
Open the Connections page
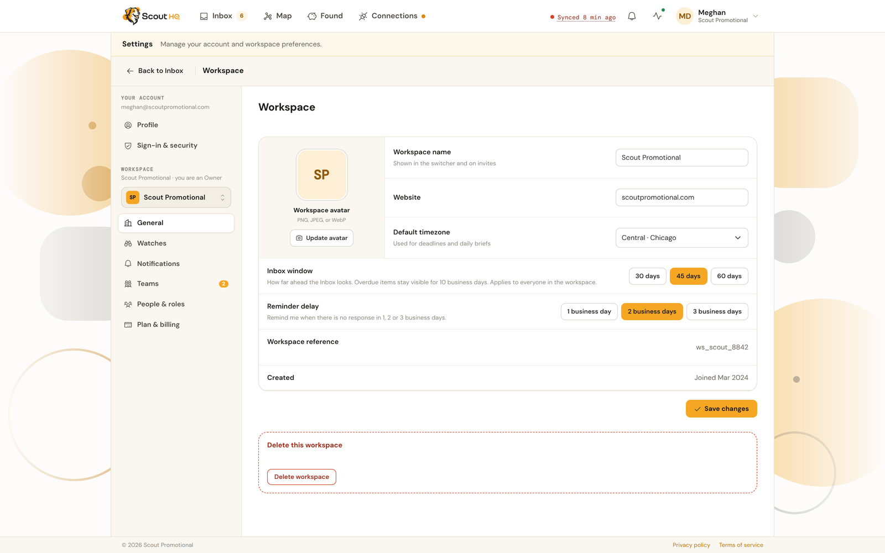pos(388,16)
